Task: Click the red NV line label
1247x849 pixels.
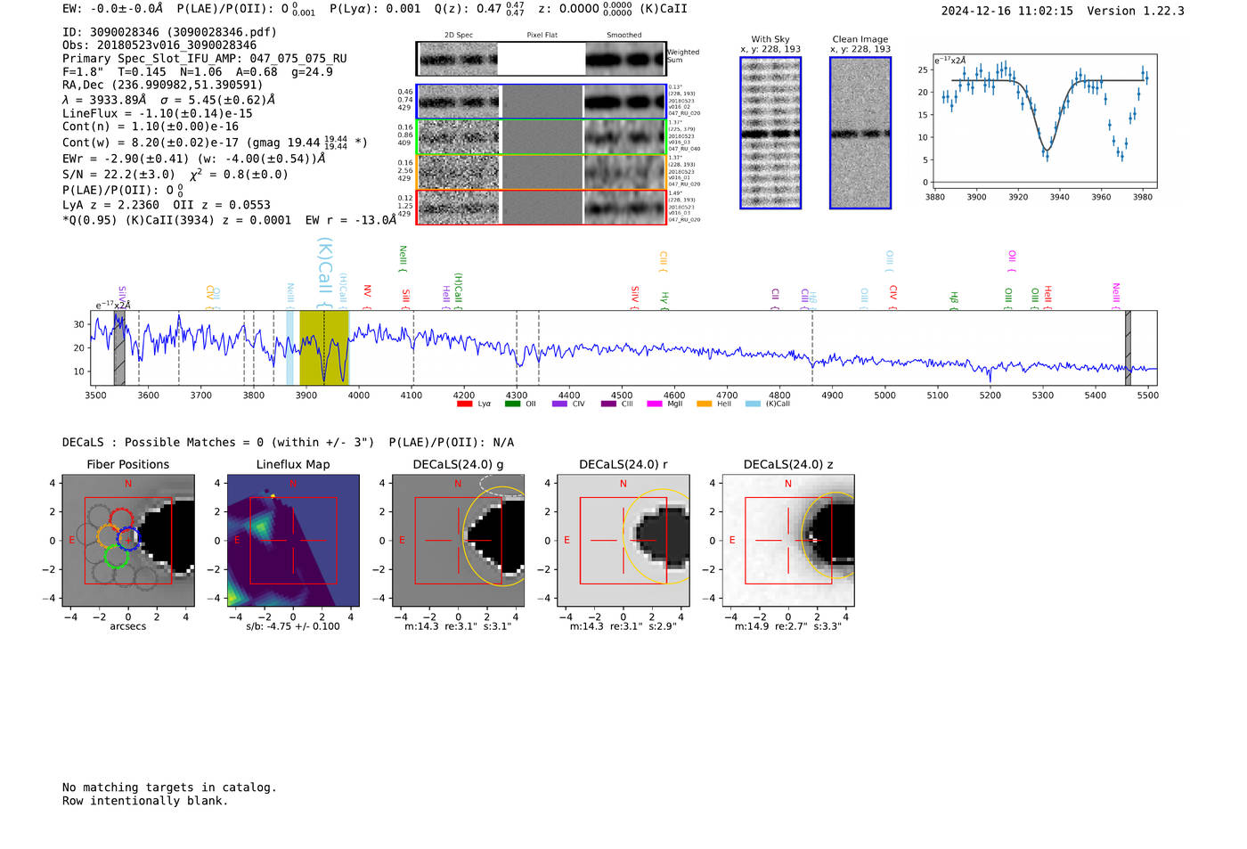Action: [367, 298]
